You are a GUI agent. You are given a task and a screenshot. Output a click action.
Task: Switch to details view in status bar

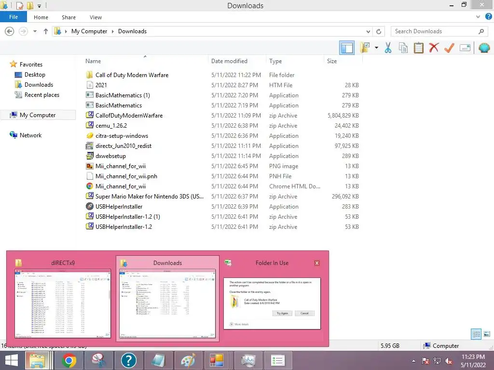[476, 334]
